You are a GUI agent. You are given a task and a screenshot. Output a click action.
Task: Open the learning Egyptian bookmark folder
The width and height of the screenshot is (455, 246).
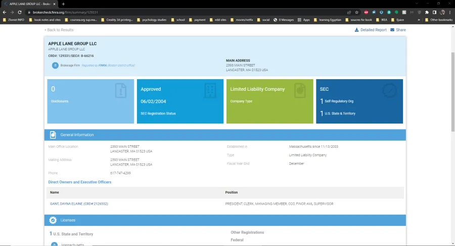(327, 20)
